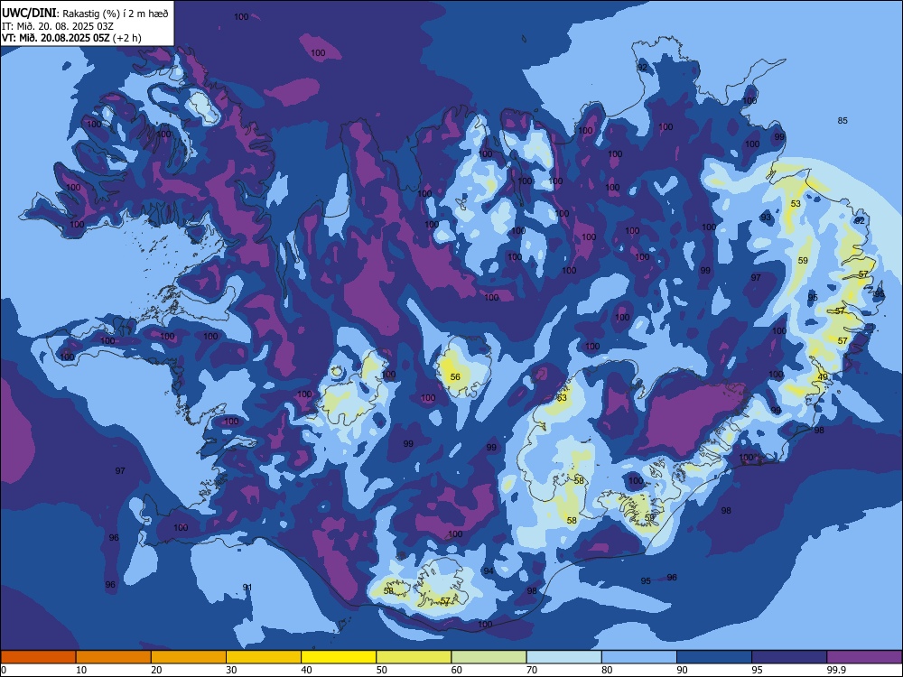Select the map value '94' near the south coast
903x677 pixels.
(x=489, y=571)
